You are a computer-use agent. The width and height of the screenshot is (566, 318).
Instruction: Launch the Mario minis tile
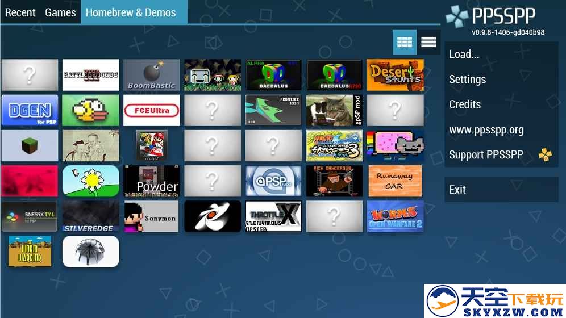152,146
